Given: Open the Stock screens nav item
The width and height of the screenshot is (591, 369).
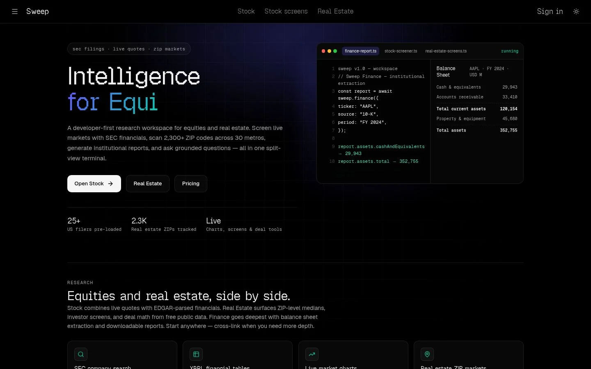Looking at the screenshot, I should pyautogui.click(x=286, y=11).
